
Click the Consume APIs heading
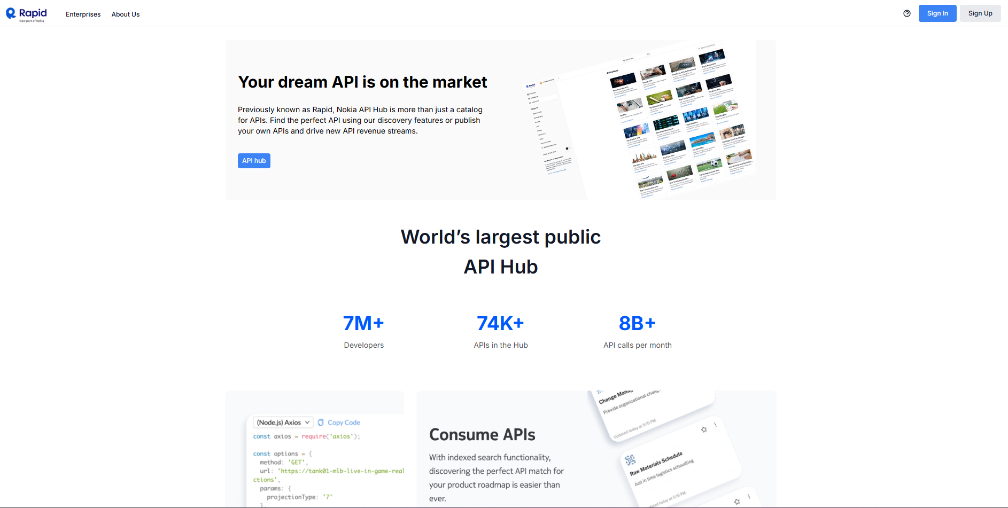[x=482, y=435]
